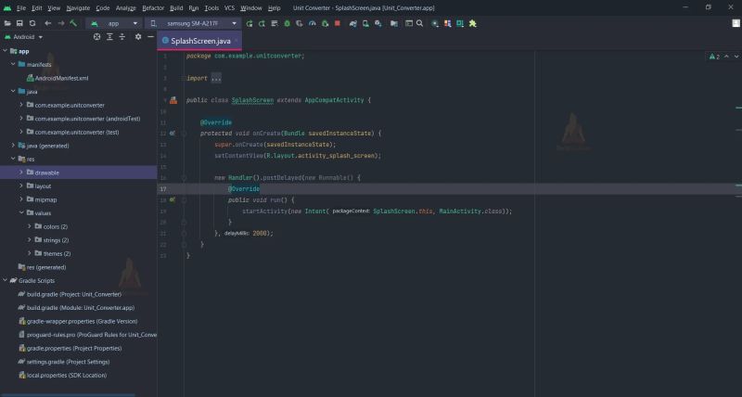Click the Save All toolbar icon
The width and height of the screenshot is (742, 397).
(x=19, y=23)
